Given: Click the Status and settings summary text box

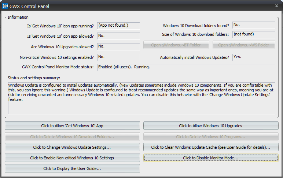Looking at the screenshot, I should pyautogui.click(x=141, y=98).
